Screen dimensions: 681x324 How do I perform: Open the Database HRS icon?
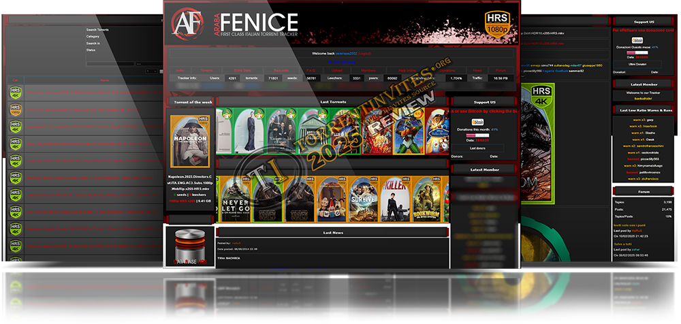point(190,246)
